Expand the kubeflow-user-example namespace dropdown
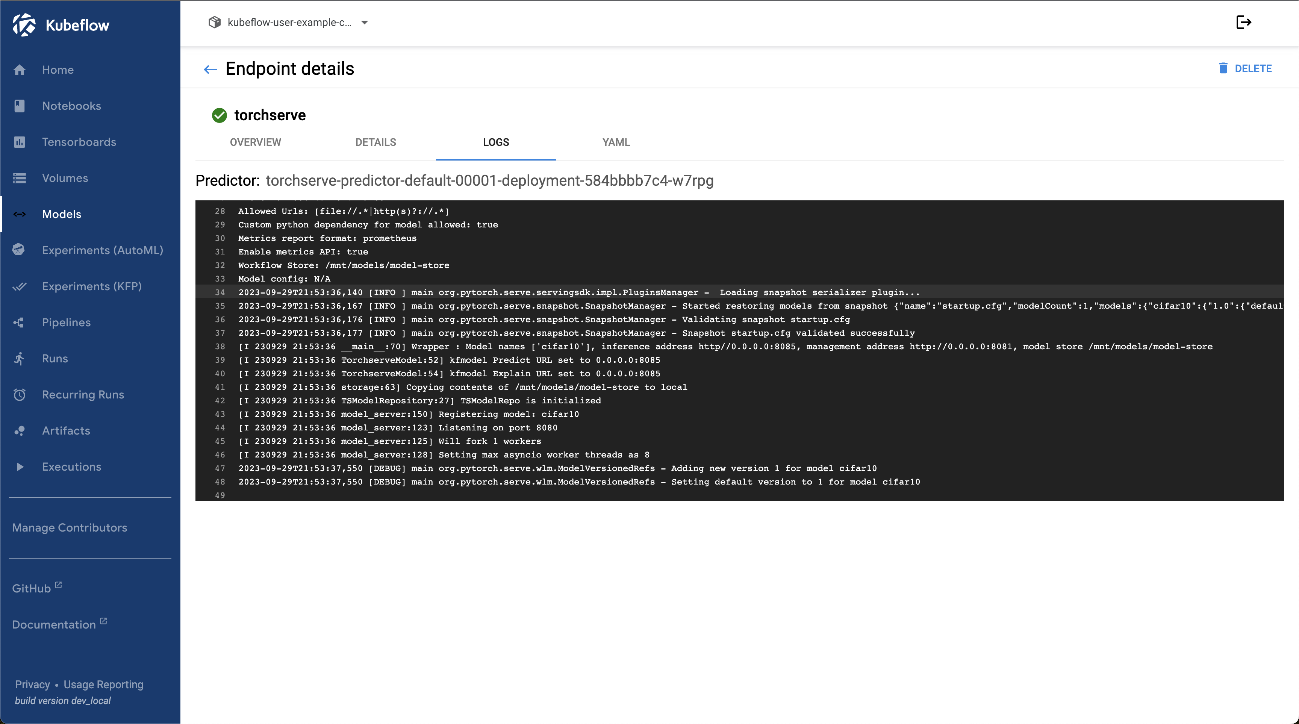Viewport: 1299px width, 724px height. (365, 22)
